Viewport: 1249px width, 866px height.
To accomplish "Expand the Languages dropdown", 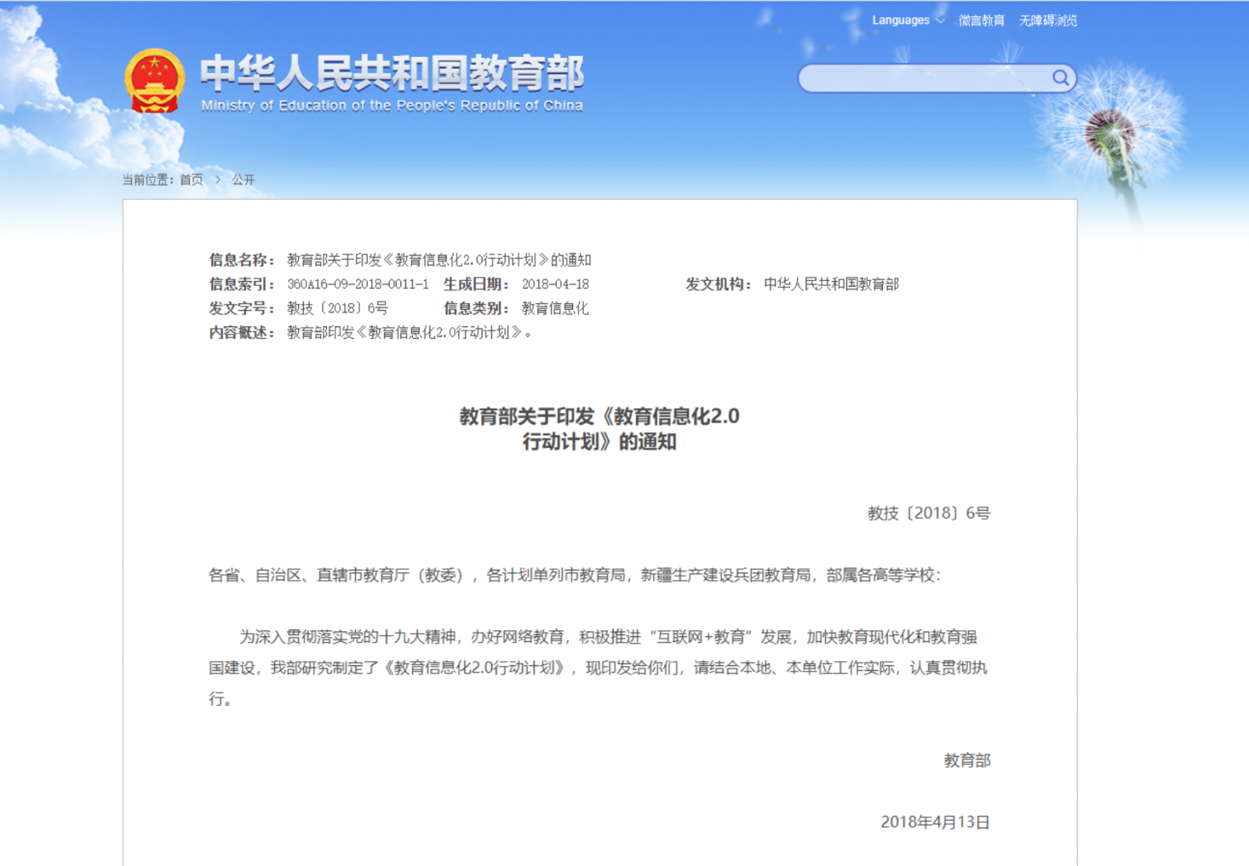I will coord(901,20).
